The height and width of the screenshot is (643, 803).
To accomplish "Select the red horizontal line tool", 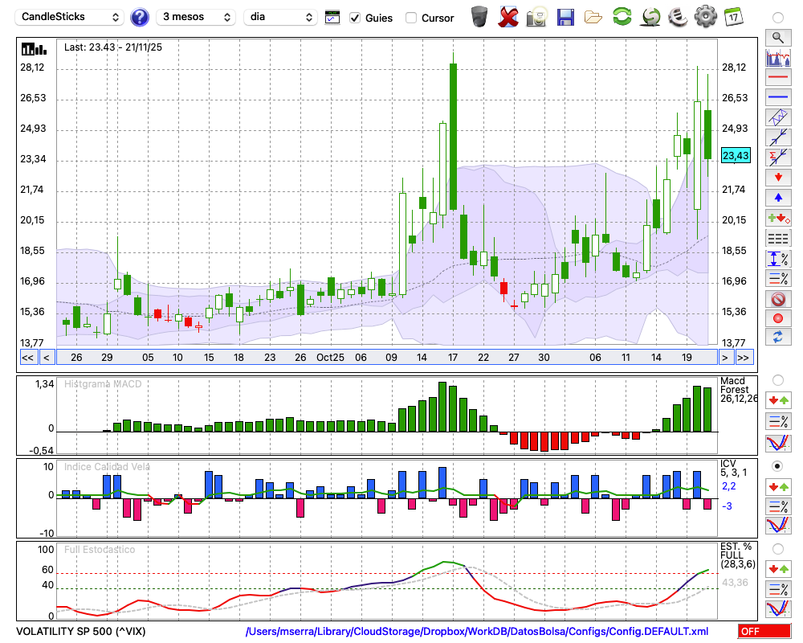I will pos(777,78).
